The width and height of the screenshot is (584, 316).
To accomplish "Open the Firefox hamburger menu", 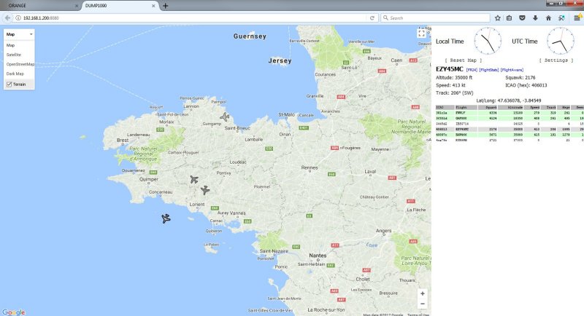I will tap(577, 17).
